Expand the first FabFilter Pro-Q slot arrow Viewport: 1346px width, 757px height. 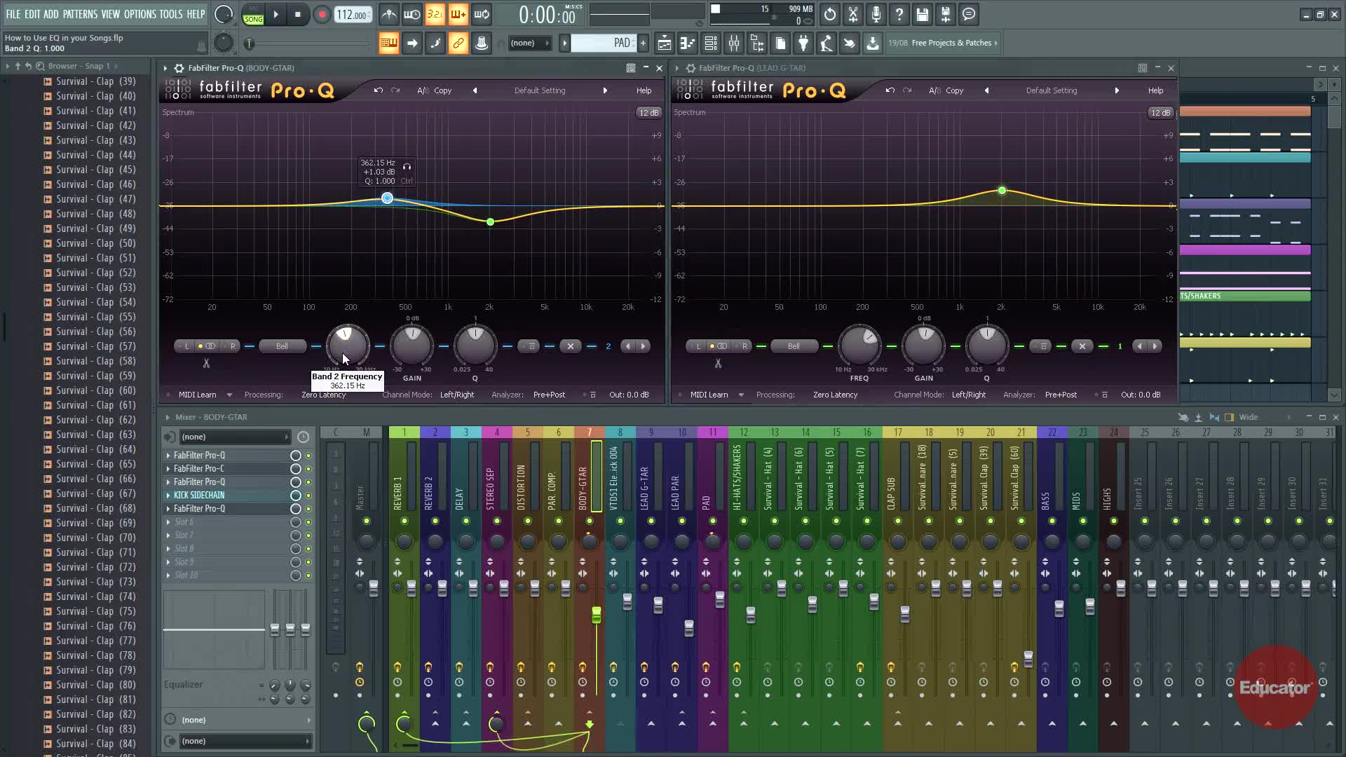pos(168,456)
